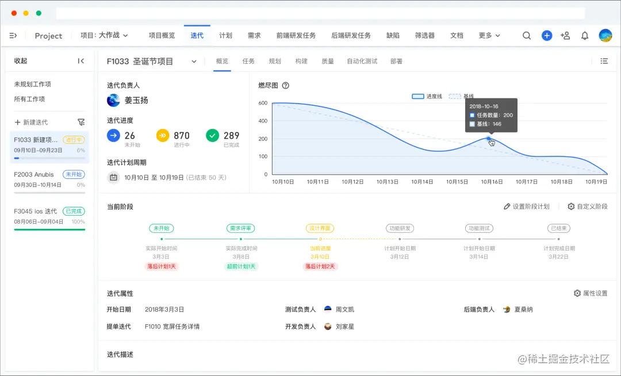Viewport: 621px width, 376px height.
Task: Open 未规划工作项 in sidebar
Action: coord(32,85)
